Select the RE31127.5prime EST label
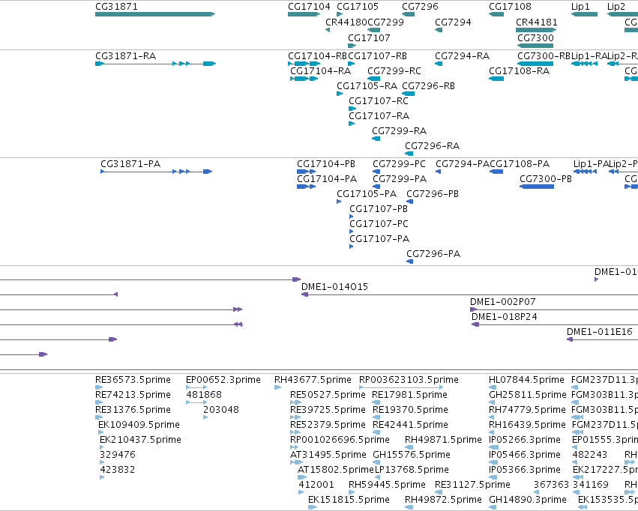638x511 pixels. click(472, 485)
